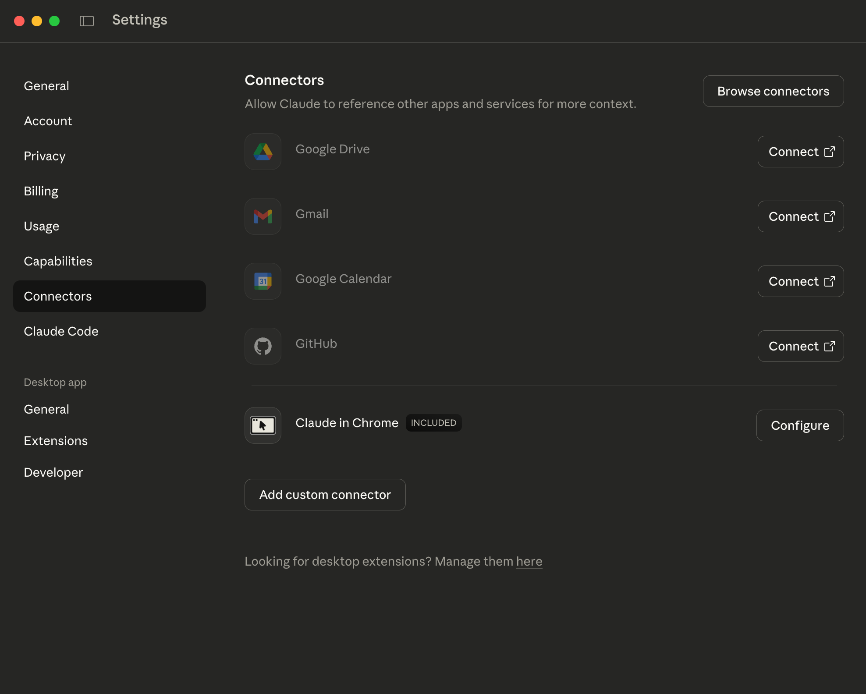Click the Google Drive connector icon
The width and height of the screenshot is (866, 694).
click(263, 152)
